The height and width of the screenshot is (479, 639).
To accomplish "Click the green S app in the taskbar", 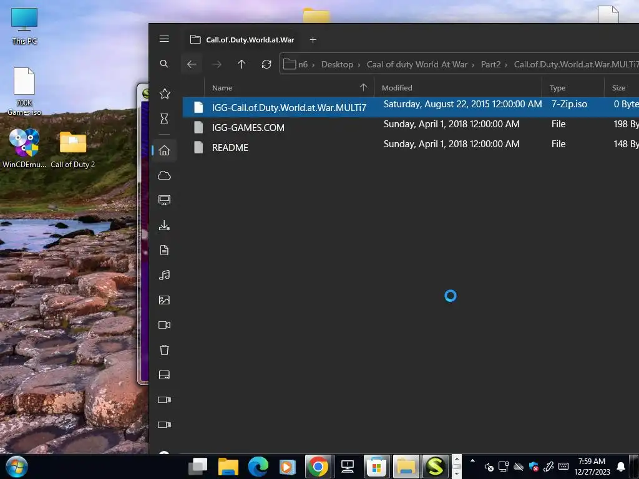I will pyautogui.click(x=435, y=467).
